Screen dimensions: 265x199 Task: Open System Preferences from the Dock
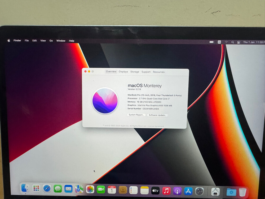(x=200, y=192)
